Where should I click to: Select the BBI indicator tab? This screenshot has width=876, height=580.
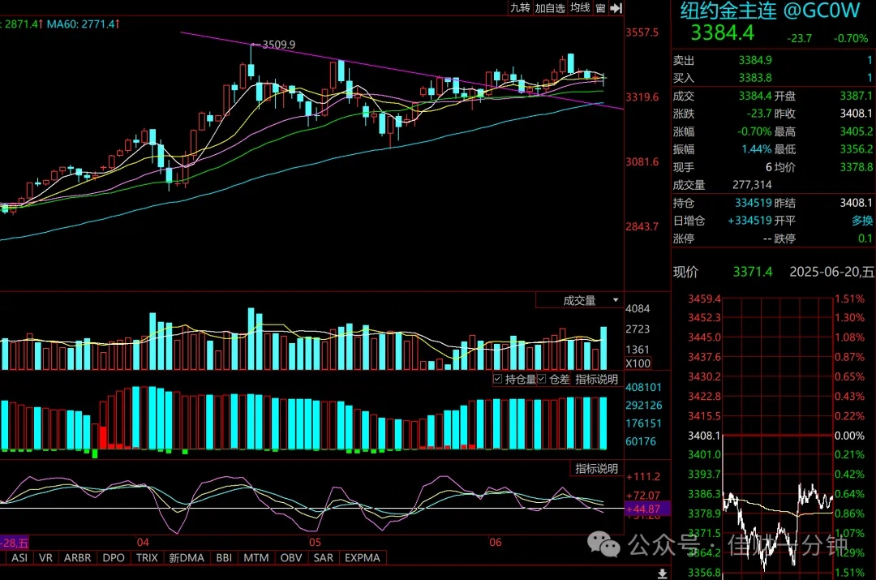(x=224, y=557)
